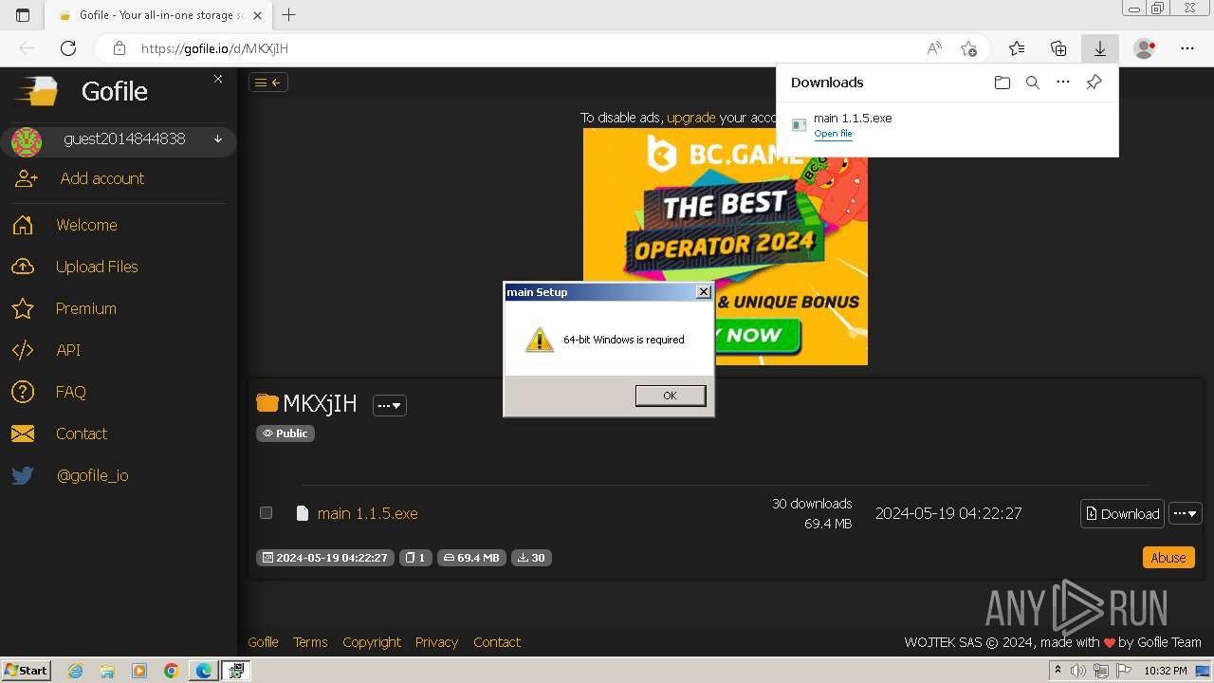Click the cloud upload icon
This screenshot has height=683, width=1214.
tap(23, 267)
